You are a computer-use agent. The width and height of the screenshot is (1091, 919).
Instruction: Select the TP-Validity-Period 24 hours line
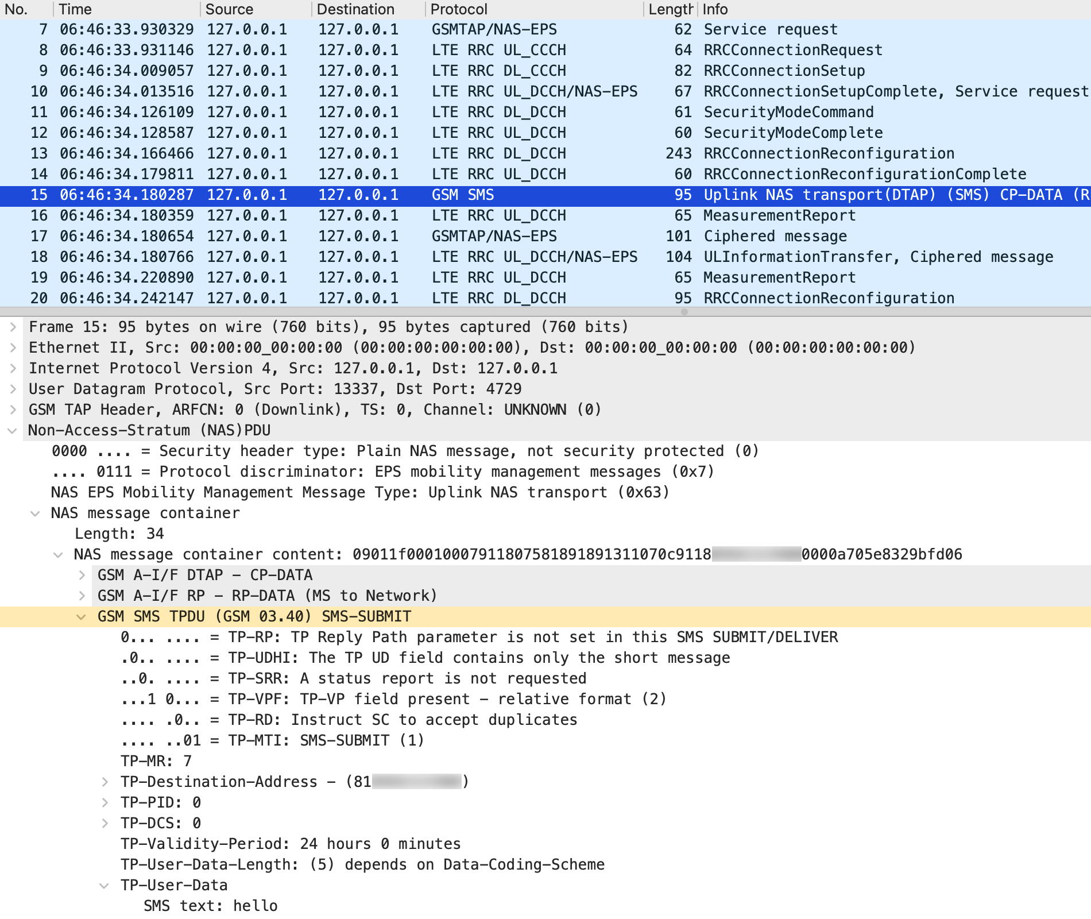[290, 844]
